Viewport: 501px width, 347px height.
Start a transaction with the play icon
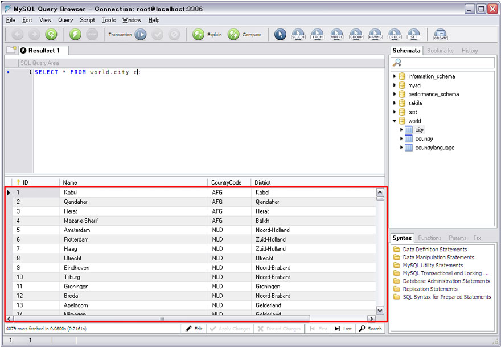click(x=140, y=34)
